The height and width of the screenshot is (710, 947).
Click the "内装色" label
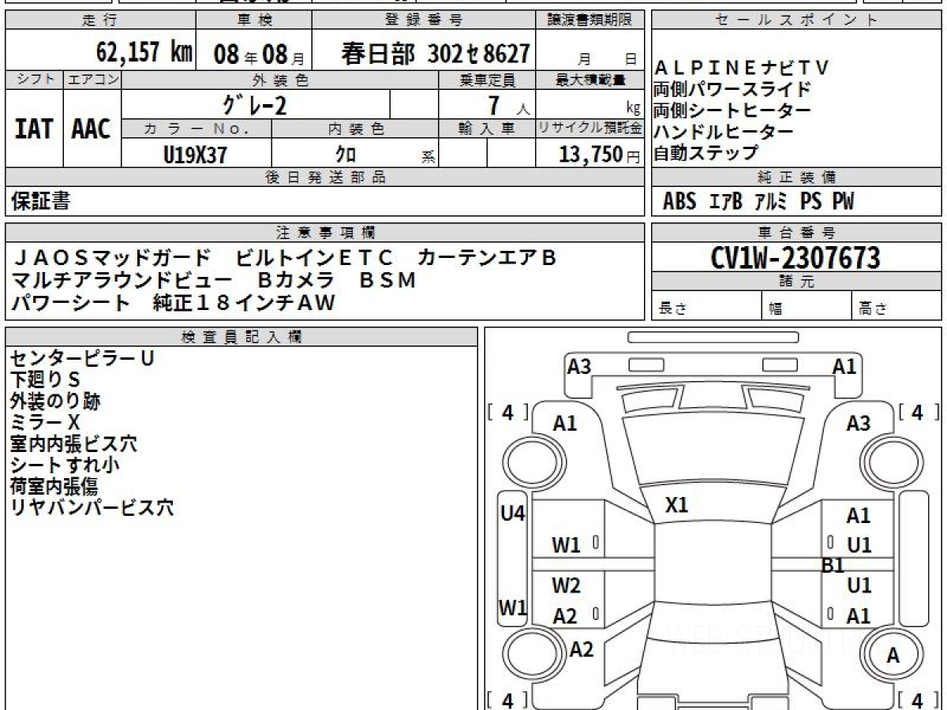click(x=355, y=129)
